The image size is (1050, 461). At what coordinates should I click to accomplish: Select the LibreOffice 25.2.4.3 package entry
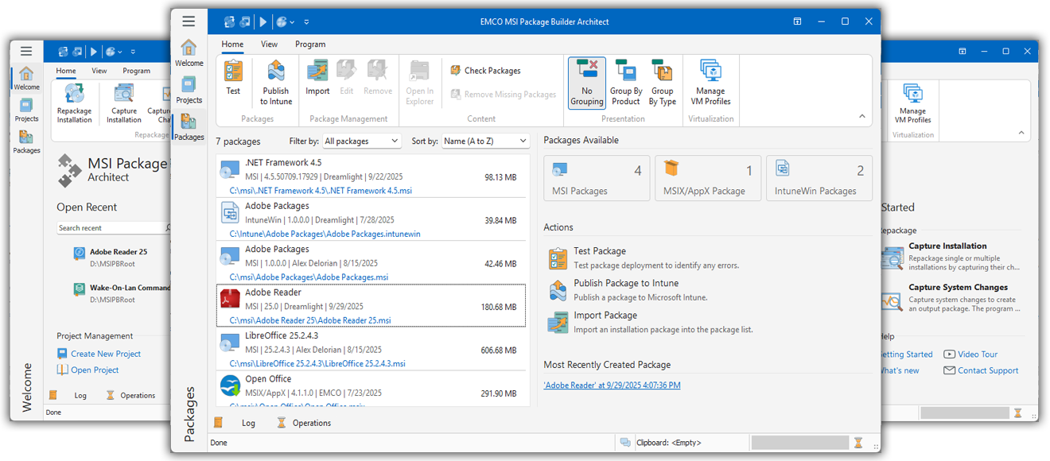pyautogui.click(x=371, y=351)
